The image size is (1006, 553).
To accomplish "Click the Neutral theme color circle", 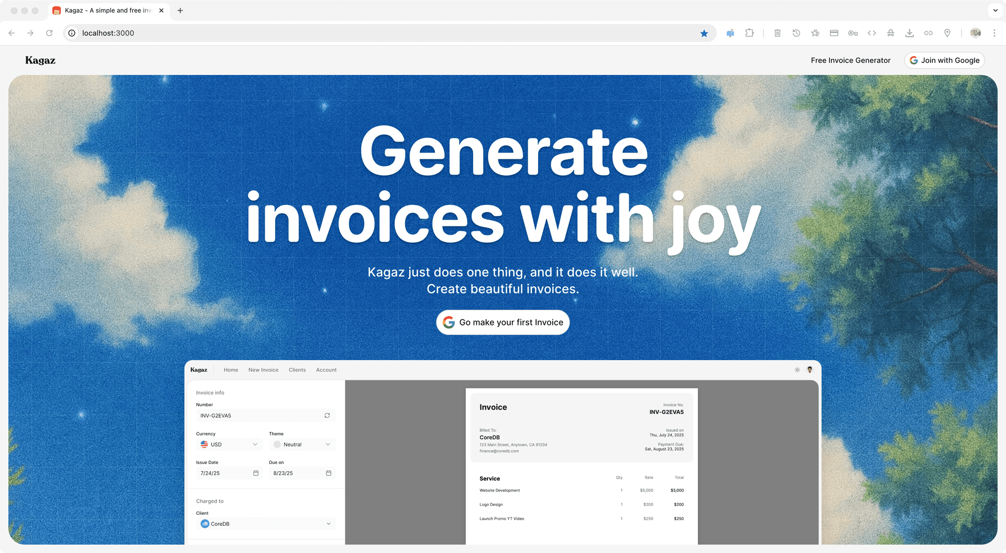I will pyautogui.click(x=277, y=444).
